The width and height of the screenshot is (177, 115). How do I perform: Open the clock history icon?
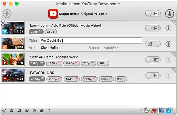[34, 111]
